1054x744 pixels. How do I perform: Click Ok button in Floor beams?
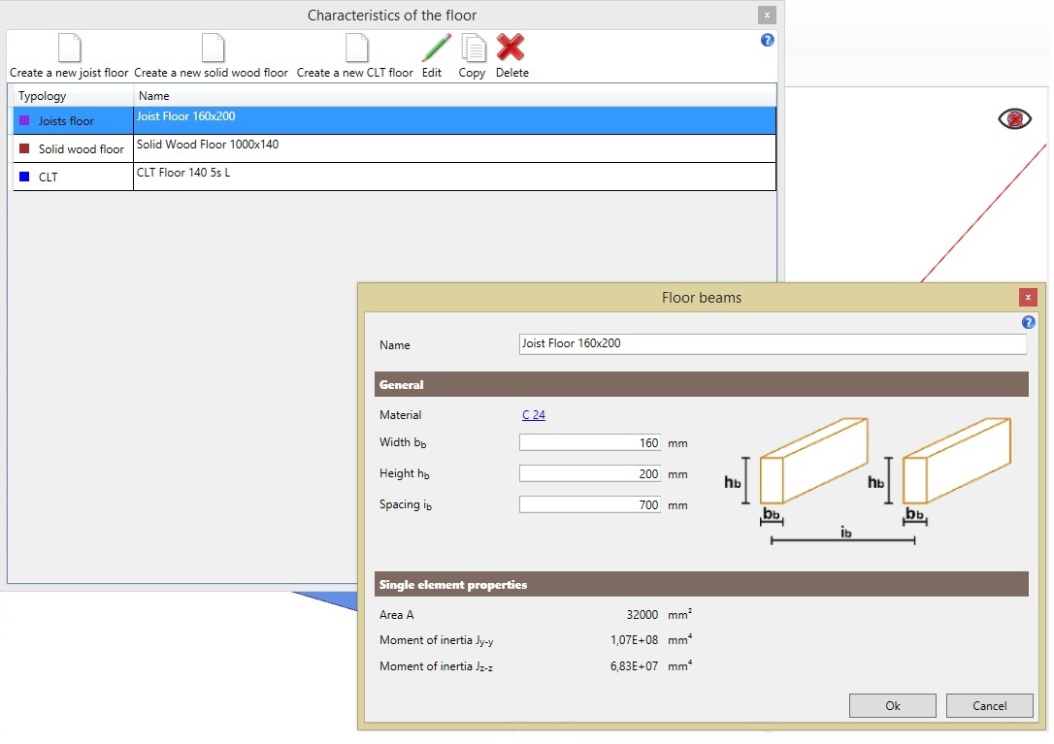tap(892, 706)
